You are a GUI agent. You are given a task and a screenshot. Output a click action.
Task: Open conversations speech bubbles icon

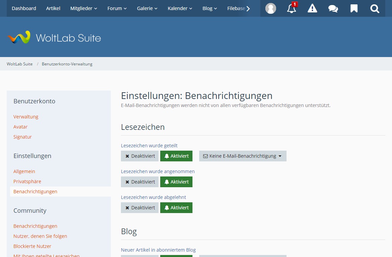pyautogui.click(x=333, y=8)
